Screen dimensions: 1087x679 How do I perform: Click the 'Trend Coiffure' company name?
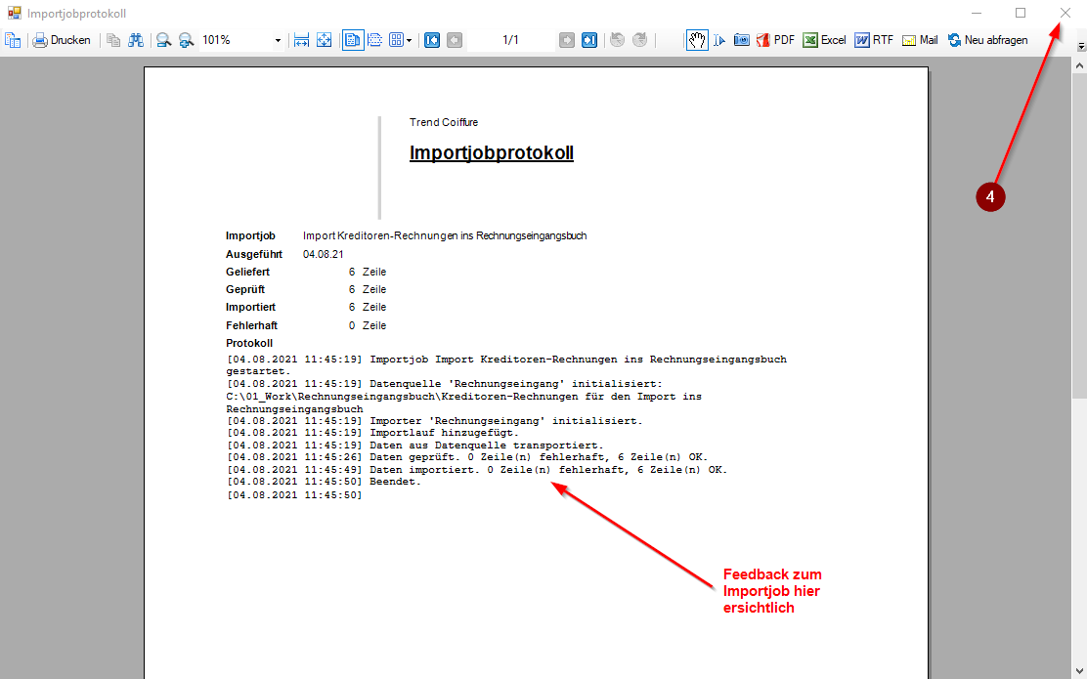[x=444, y=123]
